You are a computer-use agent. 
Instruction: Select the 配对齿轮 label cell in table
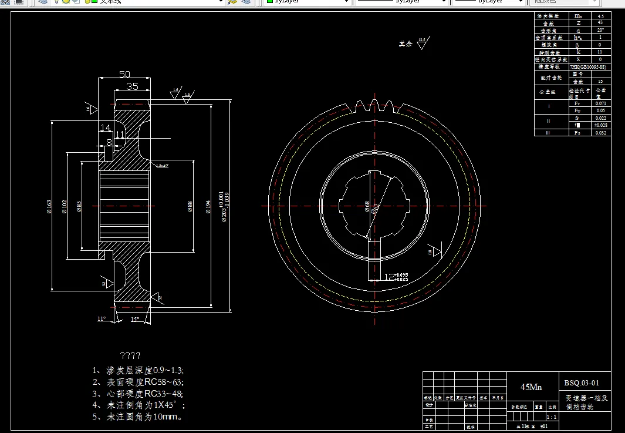[x=551, y=78]
